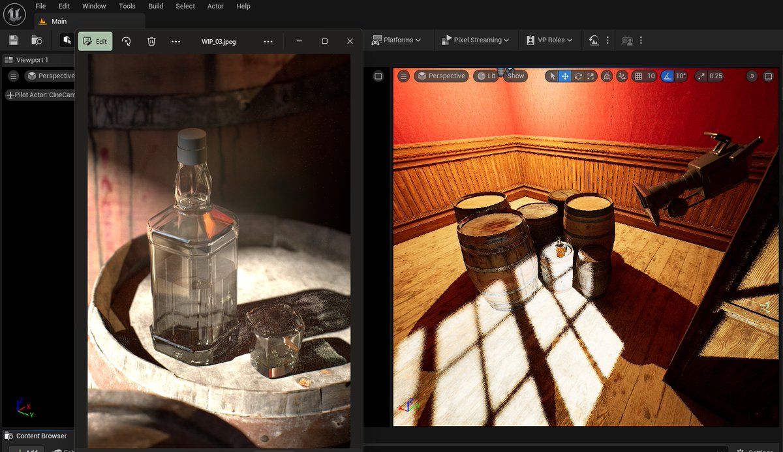Open the VP Roles dropdown
Screen dimensions: 783x452
[549, 40]
